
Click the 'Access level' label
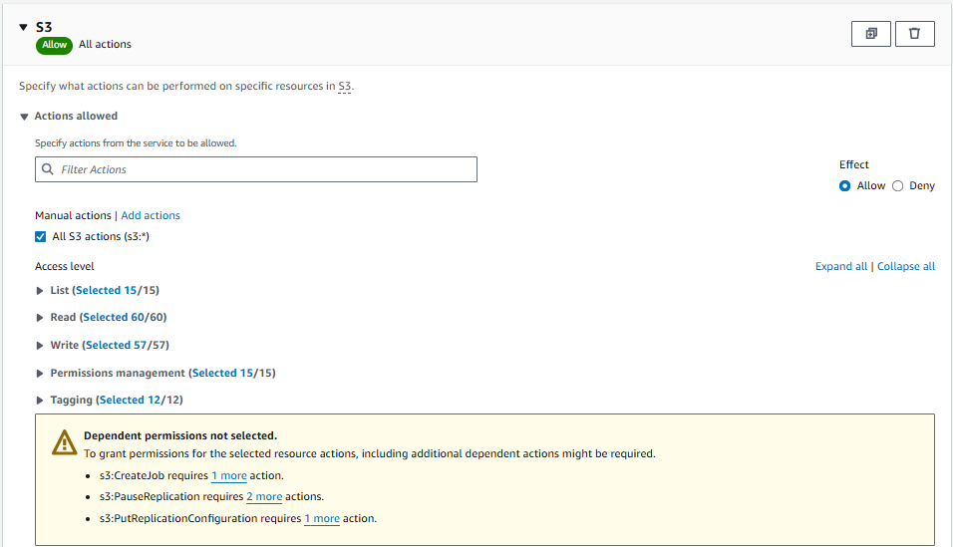pos(65,266)
